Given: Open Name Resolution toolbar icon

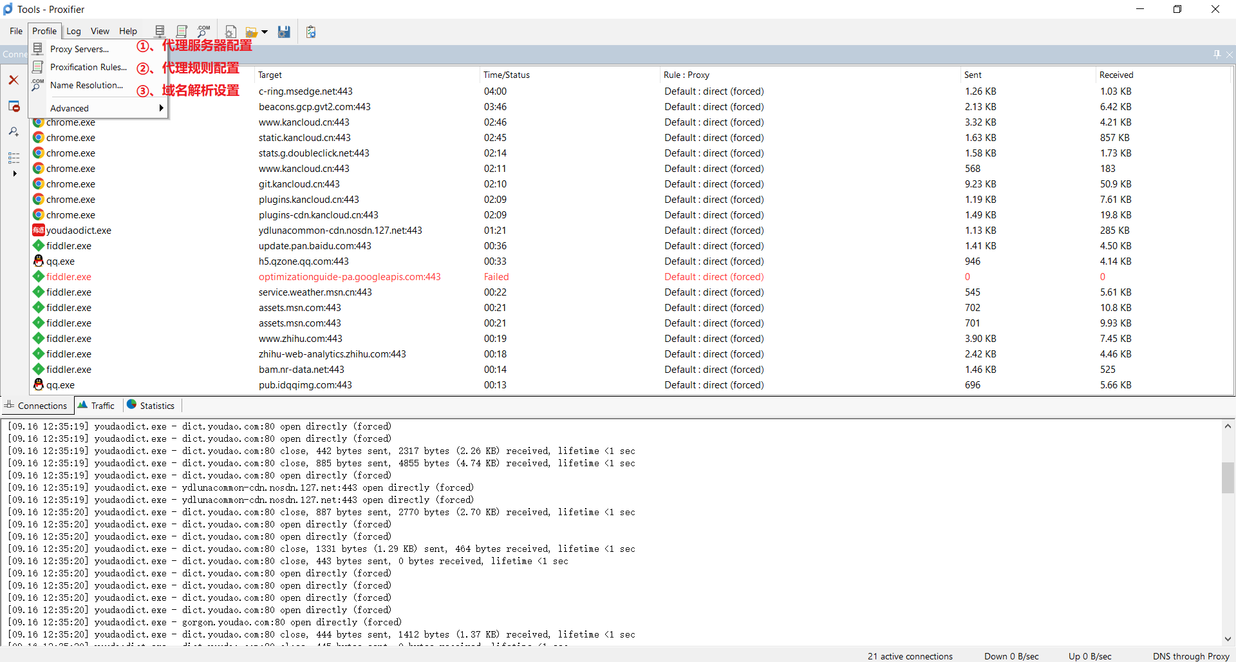Looking at the screenshot, I should point(203,31).
